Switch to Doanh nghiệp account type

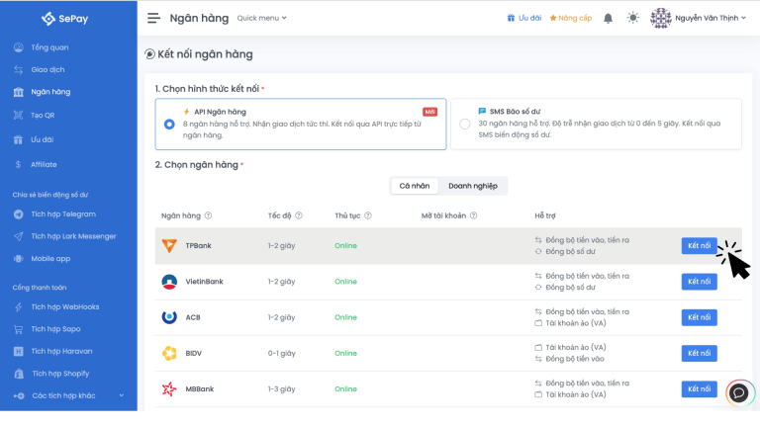(473, 186)
